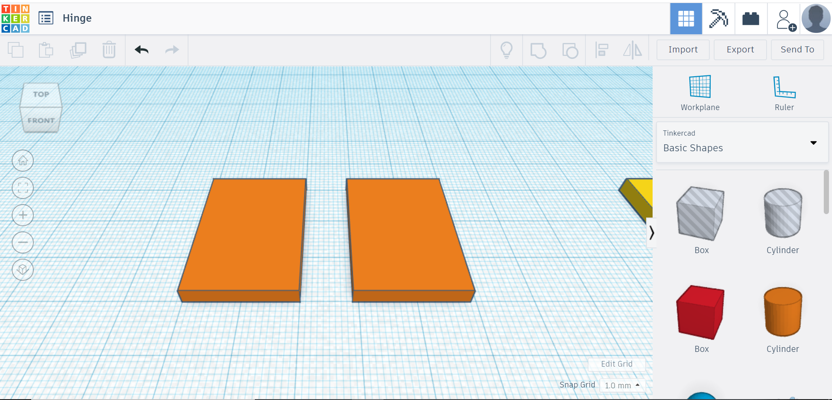Open tips via the lightbulb icon

(x=507, y=50)
